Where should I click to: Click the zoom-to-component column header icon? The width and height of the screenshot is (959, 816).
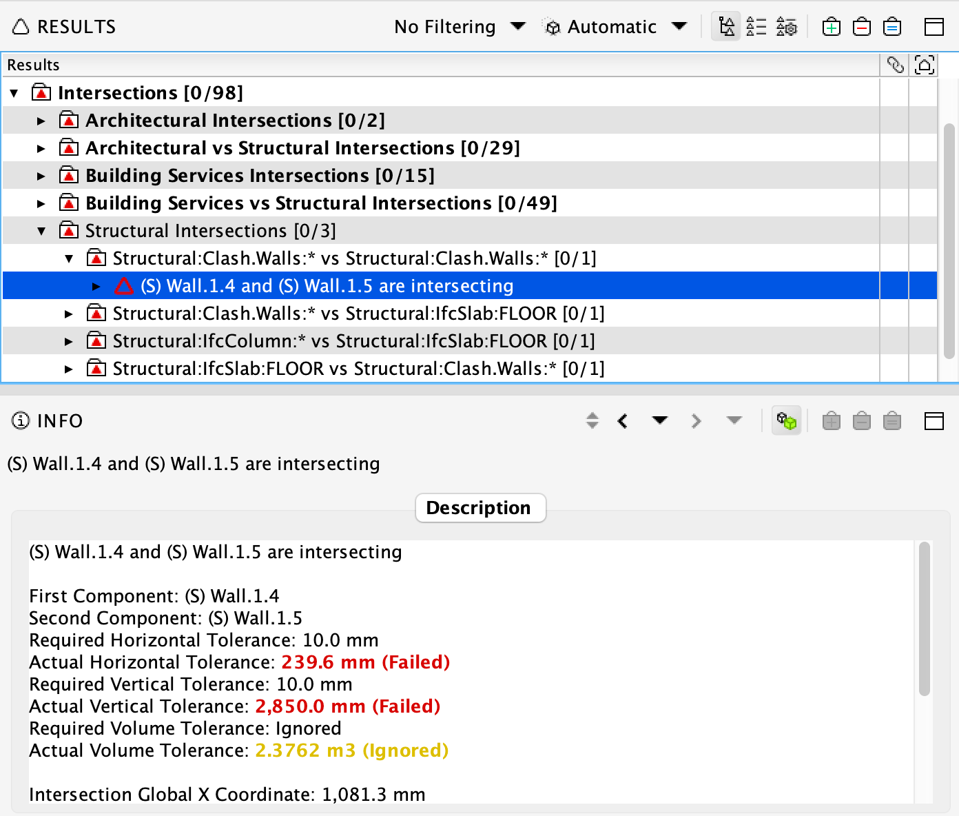click(x=924, y=65)
